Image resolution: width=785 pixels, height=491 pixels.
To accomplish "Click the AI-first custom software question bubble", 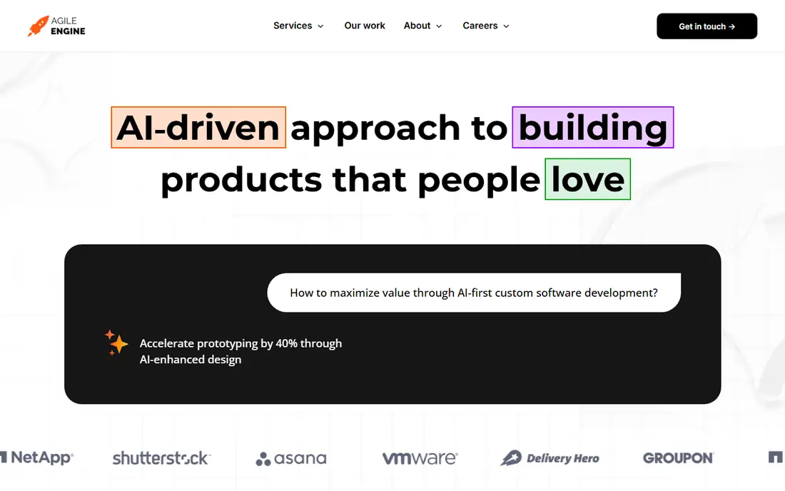I will (474, 293).
